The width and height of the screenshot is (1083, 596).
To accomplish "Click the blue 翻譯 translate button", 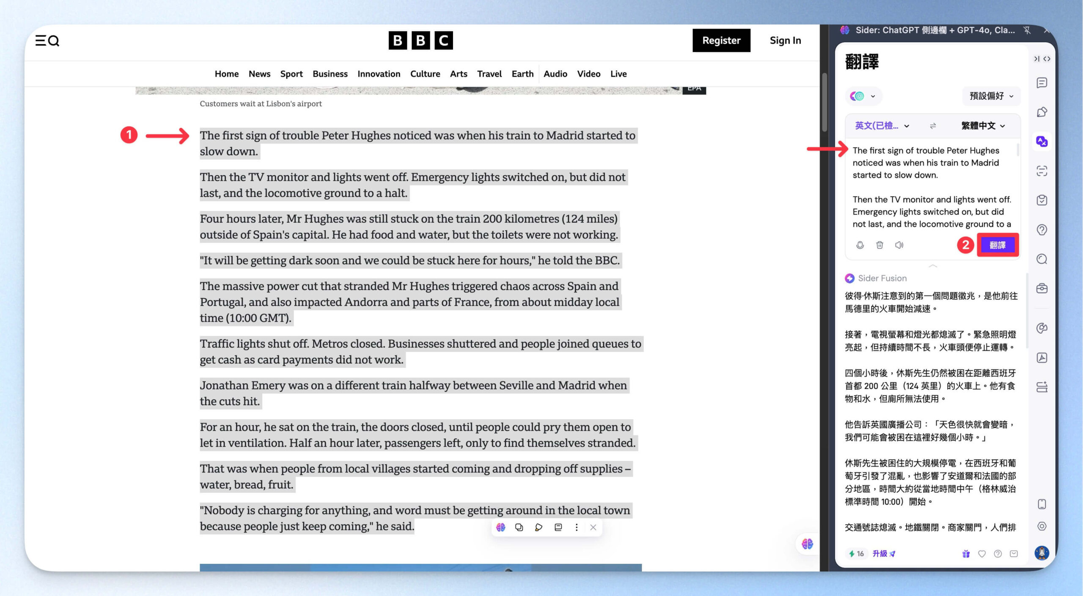I will click(998, 245).
